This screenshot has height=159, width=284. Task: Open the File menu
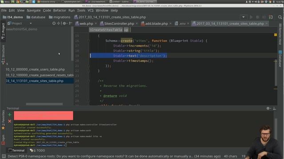coord(4,11)
